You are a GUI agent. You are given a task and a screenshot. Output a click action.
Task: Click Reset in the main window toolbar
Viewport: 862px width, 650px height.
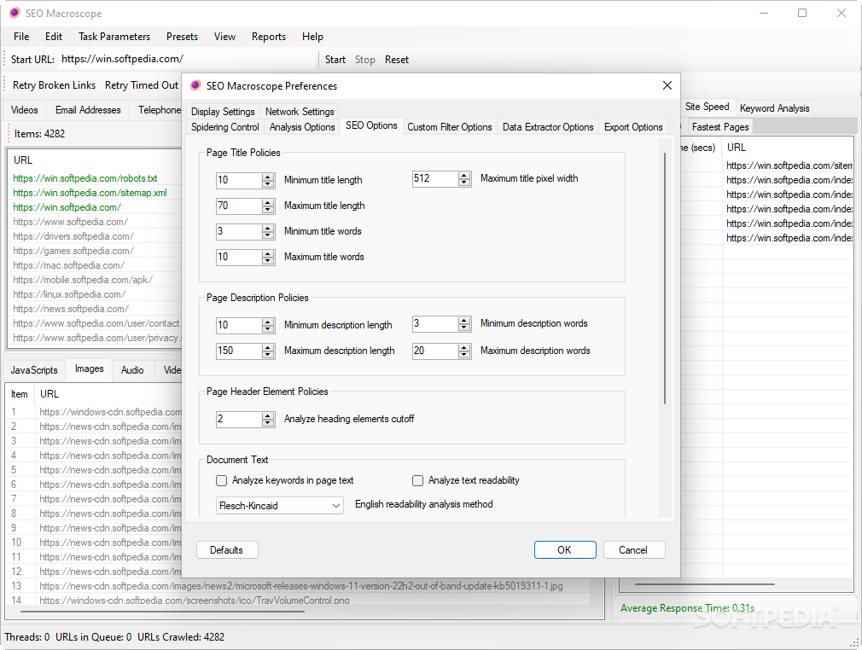coord(396,60)
